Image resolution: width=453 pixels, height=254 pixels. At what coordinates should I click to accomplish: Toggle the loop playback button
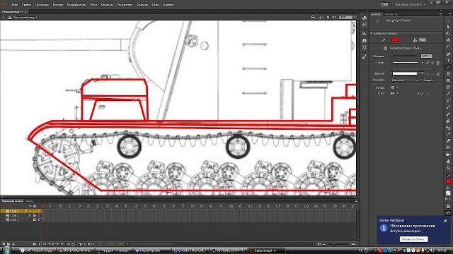click(74, 244)
